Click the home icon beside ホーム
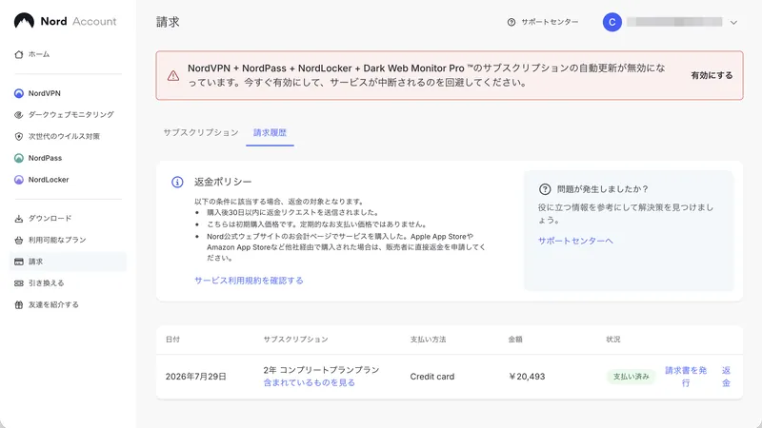The image size is (762, 428). pos(19,54)
